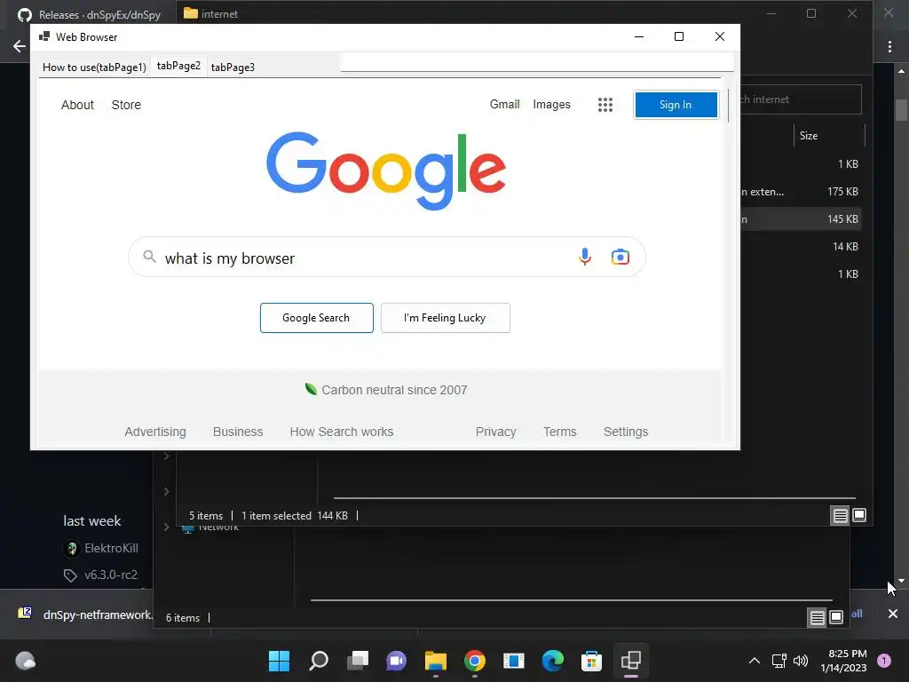
Task: Open File Explorer from the taskbar
Action: click(x=435, y=661)
